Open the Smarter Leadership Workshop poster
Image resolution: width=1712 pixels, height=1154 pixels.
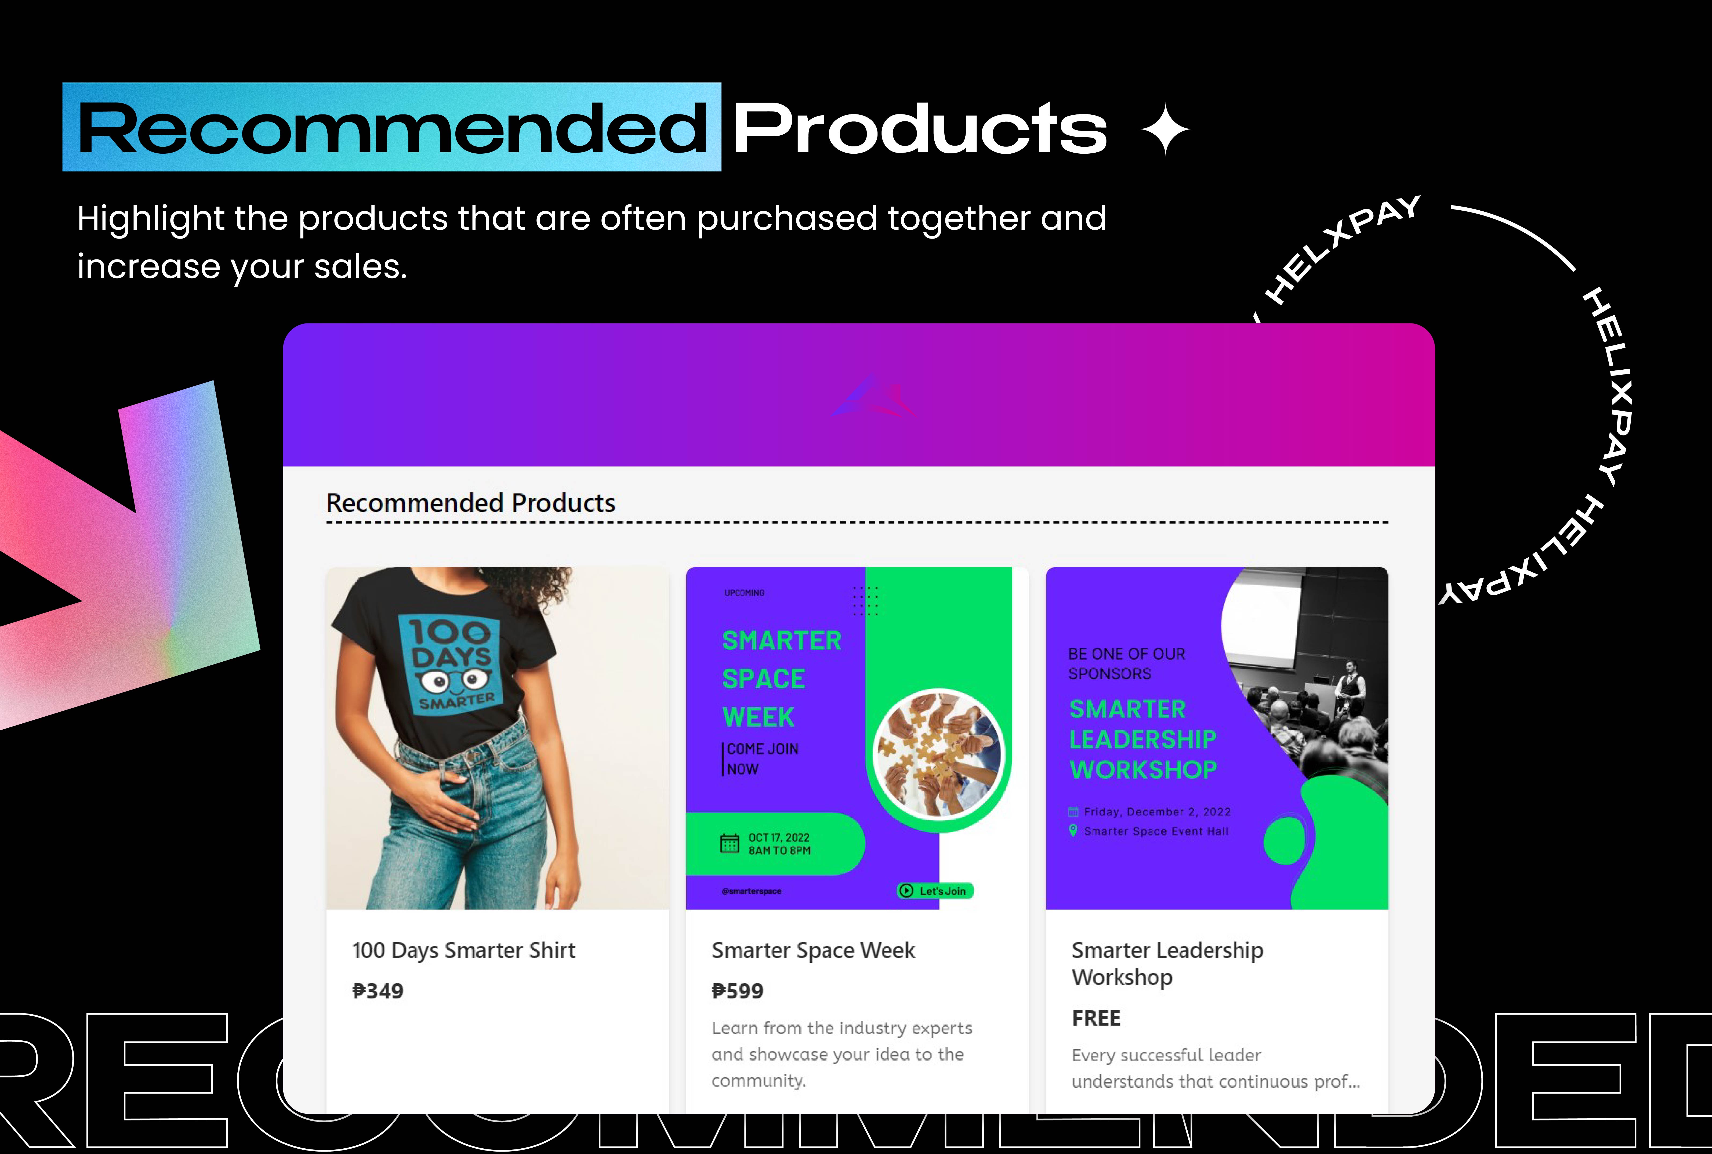[1217, 738]
